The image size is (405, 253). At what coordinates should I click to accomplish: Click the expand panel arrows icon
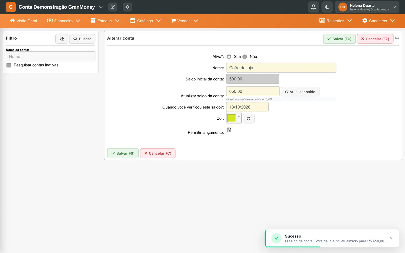(397, 38)
